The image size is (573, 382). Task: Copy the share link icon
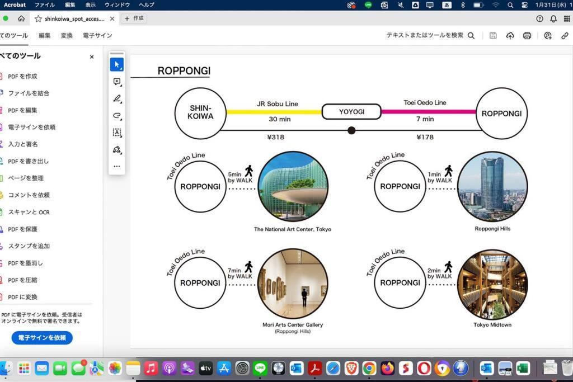coord(565,35)
